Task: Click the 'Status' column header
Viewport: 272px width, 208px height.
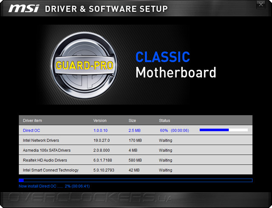Action: [x=164, y=120]
